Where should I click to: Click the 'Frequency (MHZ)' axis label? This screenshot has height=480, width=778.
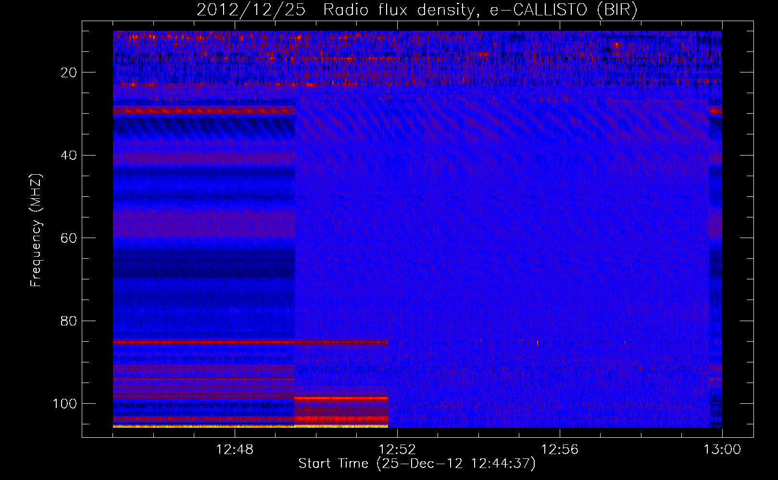[36, 230]
